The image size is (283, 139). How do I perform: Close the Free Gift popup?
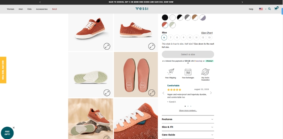[x=14, y=128]
